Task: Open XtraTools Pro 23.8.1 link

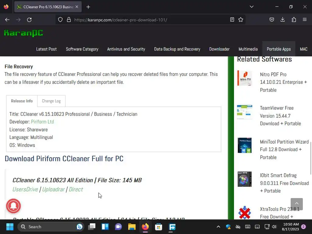Action: (280, 213)
